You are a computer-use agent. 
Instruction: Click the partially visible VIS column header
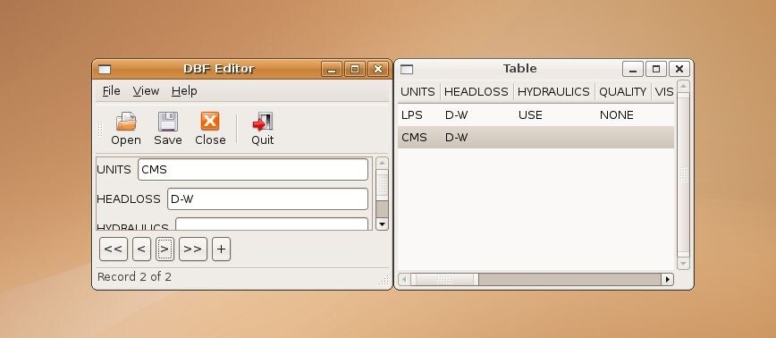pos(663,91)
